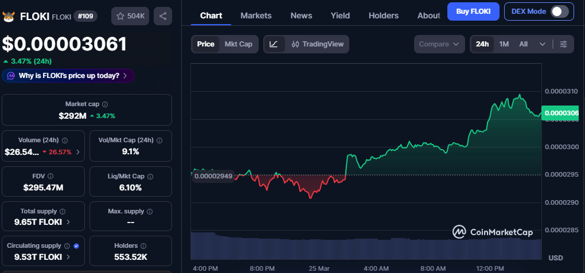Click Buy FLOKI button
The height and width of the screenshot is (273, 585).
[473, 11]
